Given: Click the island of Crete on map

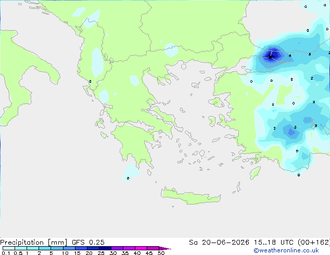Looking at the screenshot, I should point(191,196).
